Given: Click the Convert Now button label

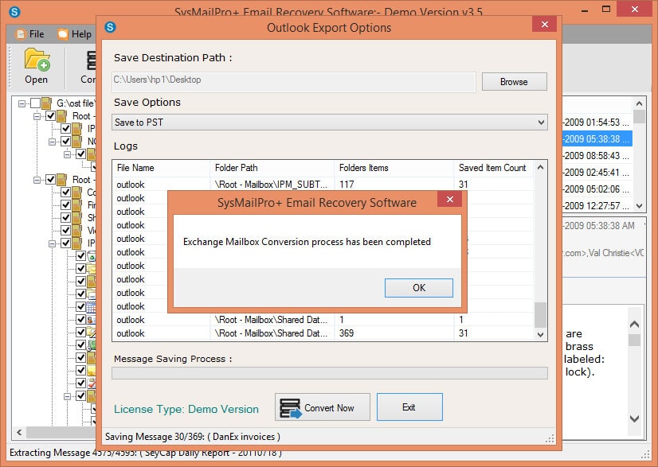Looking at the screenshot, I should (329, 408).
